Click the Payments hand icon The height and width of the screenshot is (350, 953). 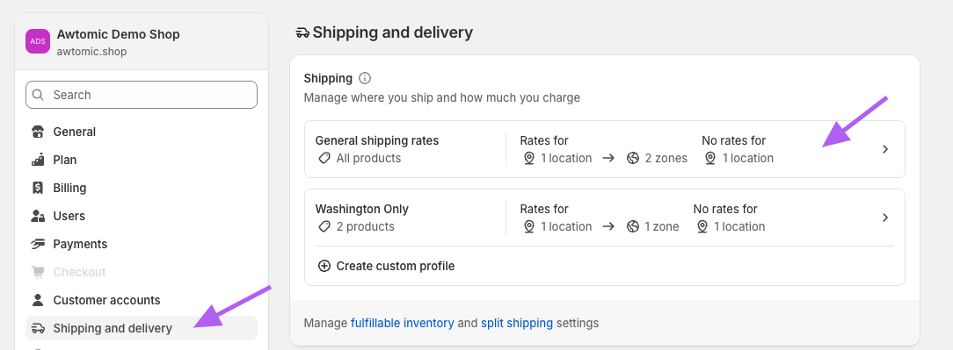[x=39, y=244]
